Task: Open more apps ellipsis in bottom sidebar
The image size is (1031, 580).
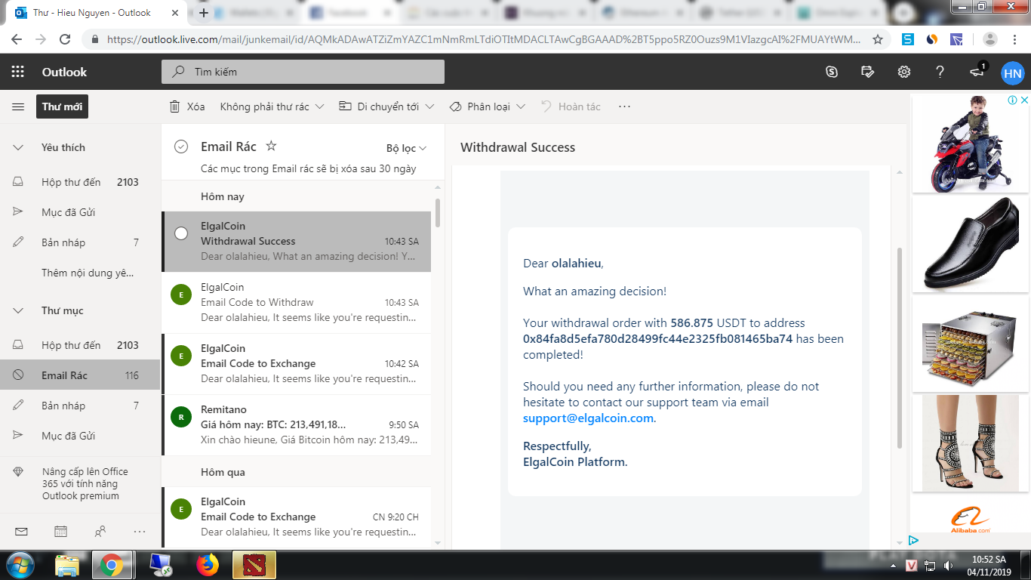Action: pos(139,532)
